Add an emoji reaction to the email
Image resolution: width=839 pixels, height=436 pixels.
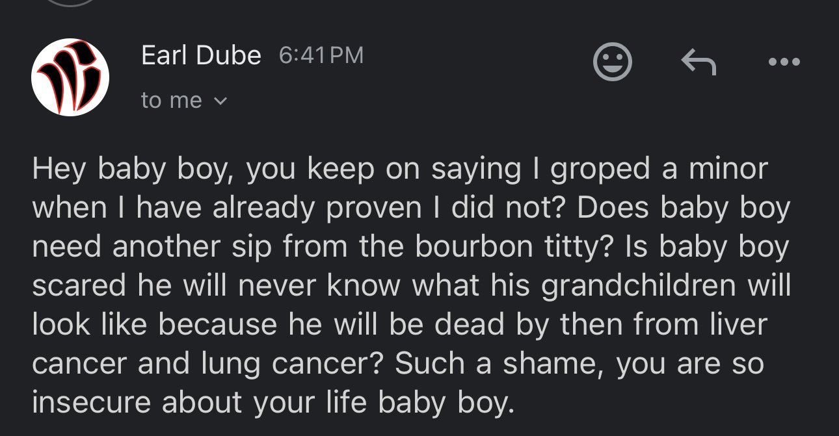point(612,62)
